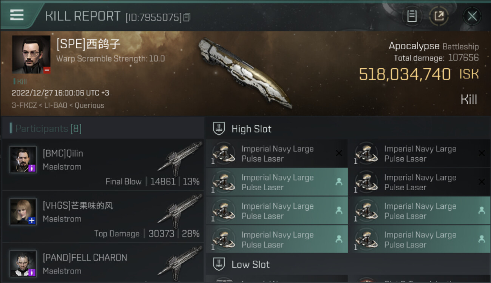Select the FELL CHARON pilot portrait
The width and height of the screenshot is (491, 283).
(23, 263)
